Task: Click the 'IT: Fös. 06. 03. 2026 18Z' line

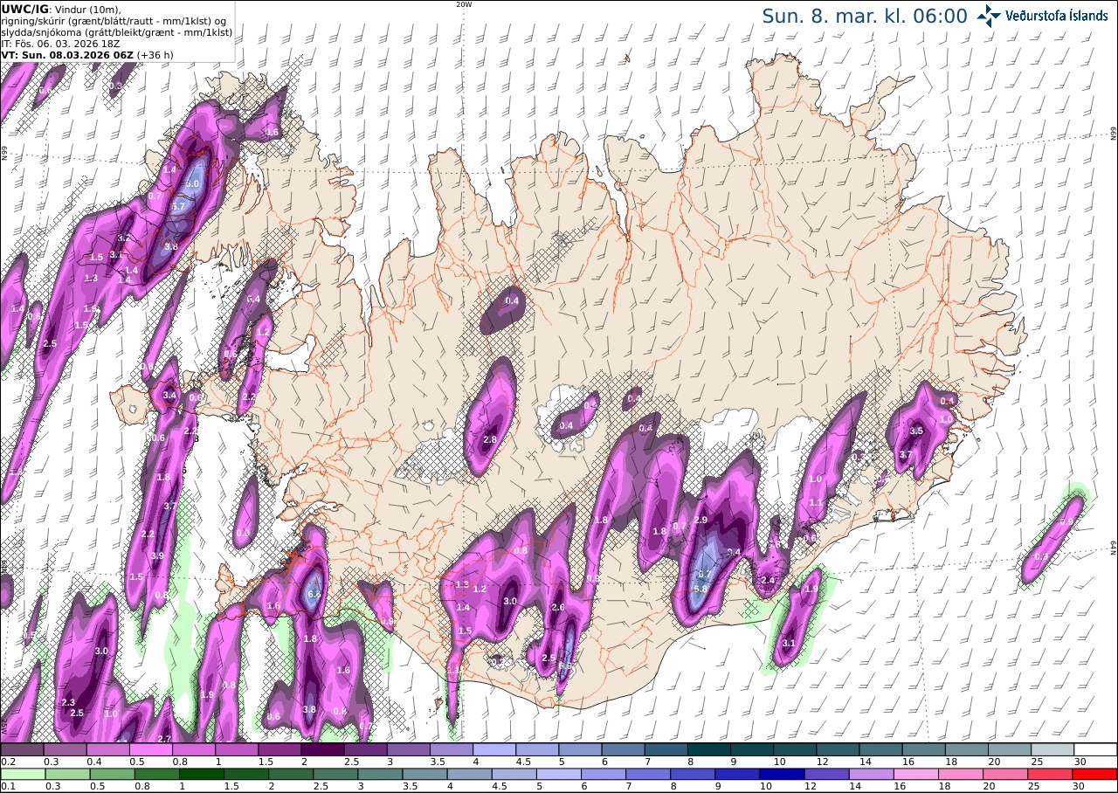Action: (61, 43)
